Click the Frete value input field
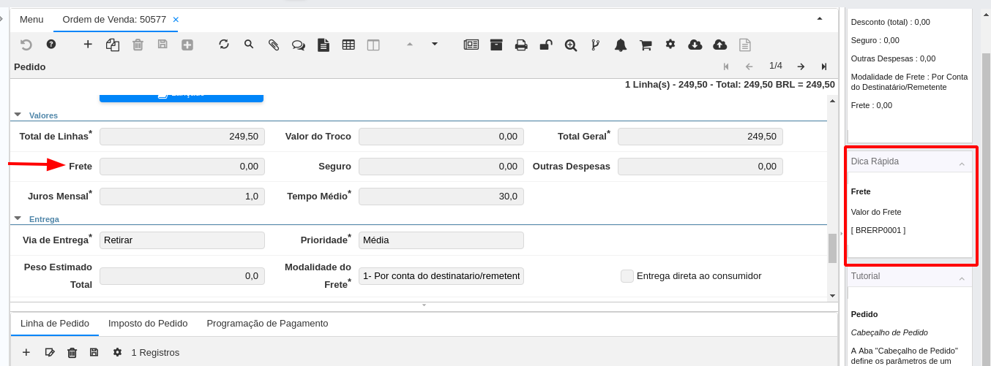This screenshot has width=991, height=366. click(x=182, y=167)
